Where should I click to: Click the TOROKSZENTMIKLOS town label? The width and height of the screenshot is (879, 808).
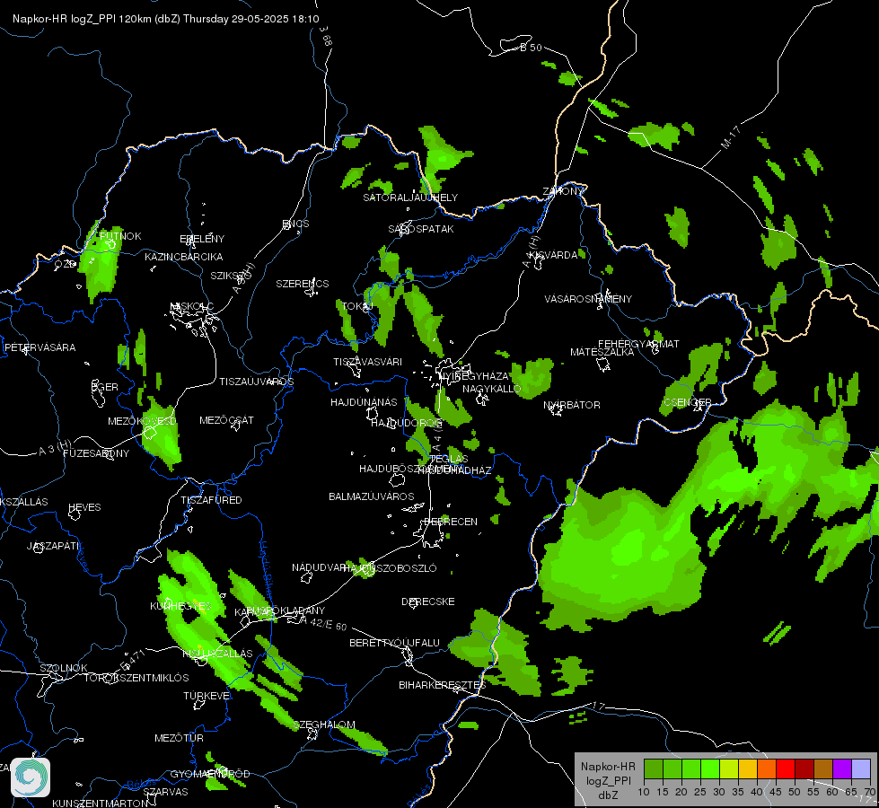(136, 678)
